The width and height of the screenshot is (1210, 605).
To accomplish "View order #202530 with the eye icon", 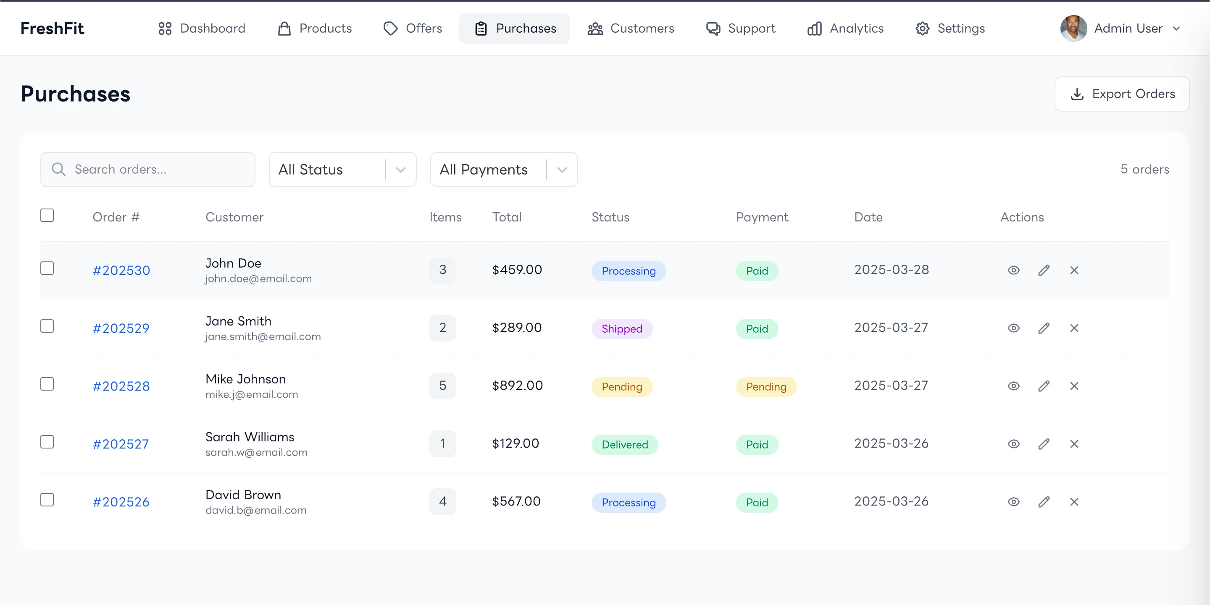I will click(1013, 270).
